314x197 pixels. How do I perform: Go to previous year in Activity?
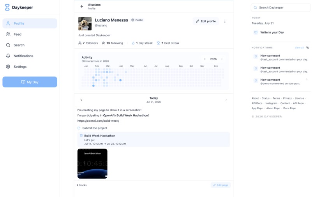pos(205,59)
